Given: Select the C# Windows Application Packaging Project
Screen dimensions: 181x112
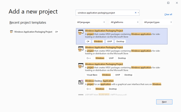Looking at the screenshot, I should tap(122, 36).
